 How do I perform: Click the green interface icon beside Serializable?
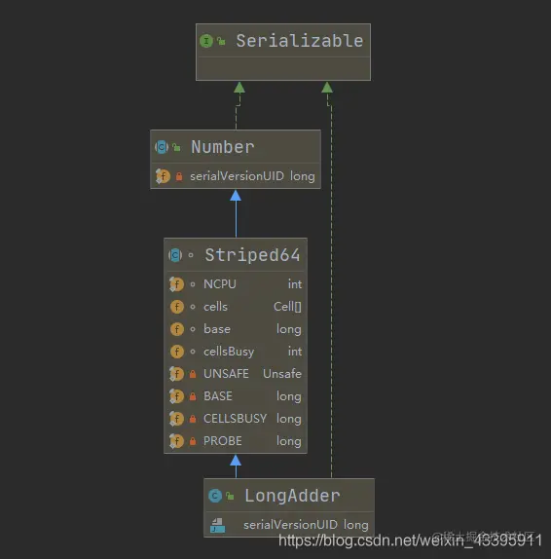pos(206,41)
